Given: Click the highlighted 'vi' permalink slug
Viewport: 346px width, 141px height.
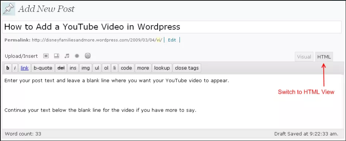Looking at the screenshot, I should coord(158,40).
